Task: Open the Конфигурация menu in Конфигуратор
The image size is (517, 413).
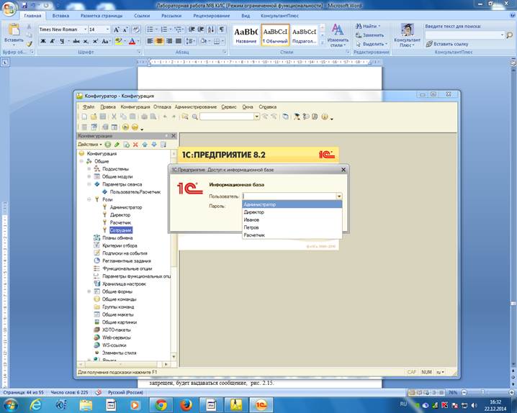Action: (x=135, y=106)
